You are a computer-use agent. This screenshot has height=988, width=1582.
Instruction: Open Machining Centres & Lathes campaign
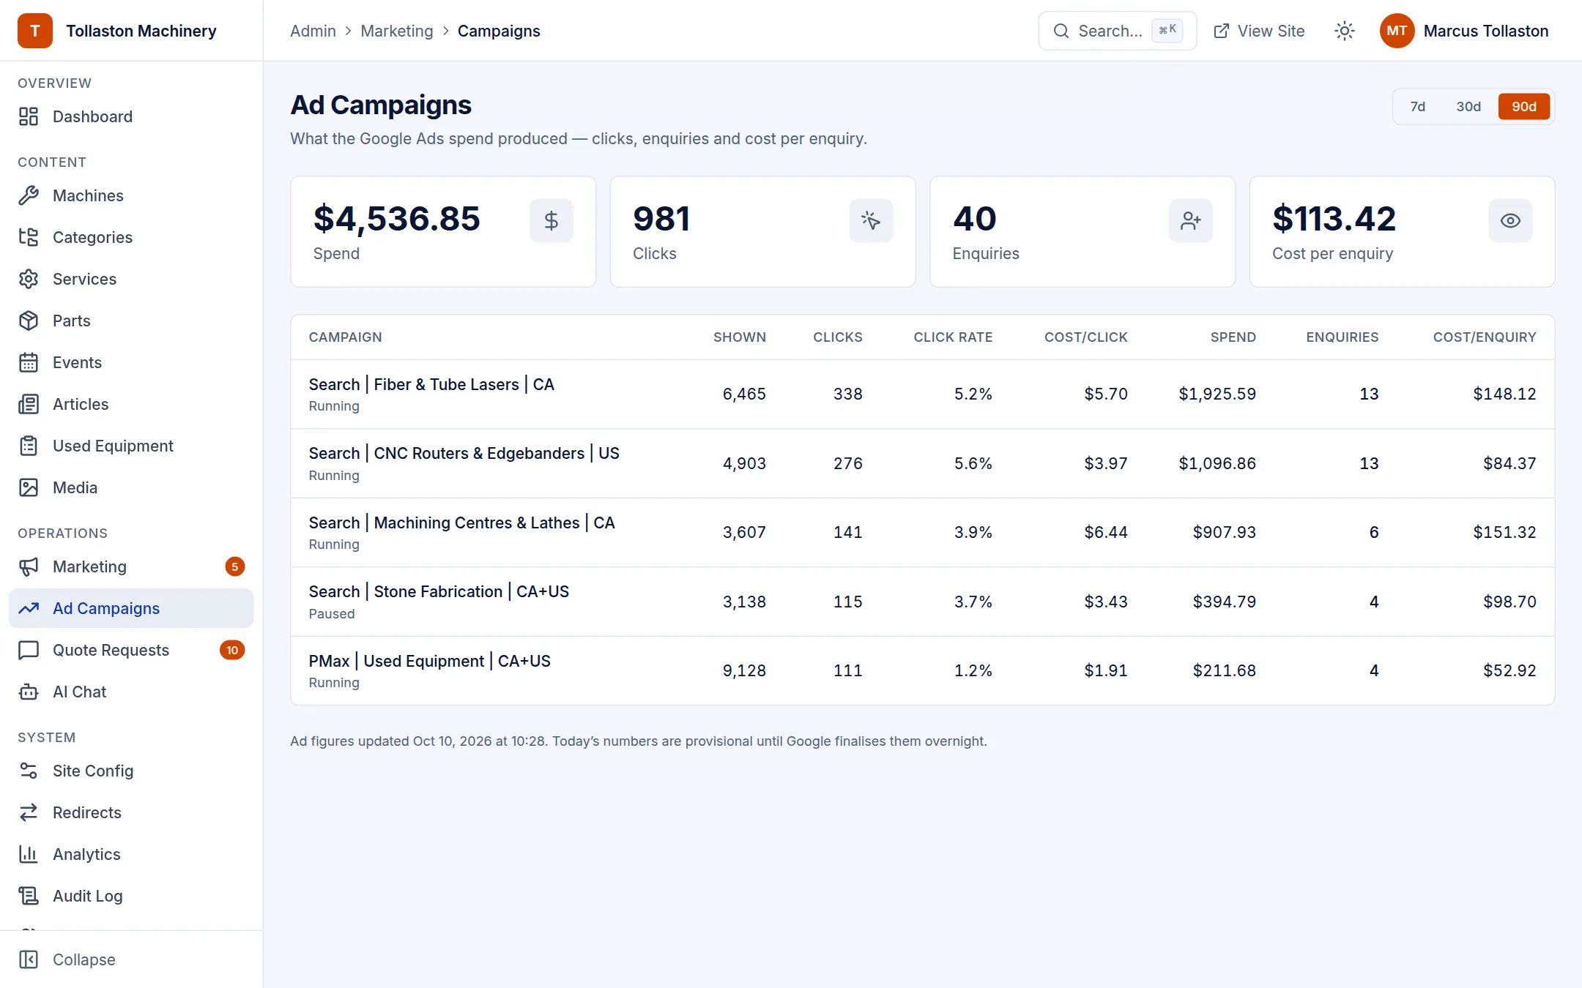click(923, 532)
